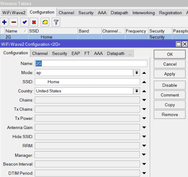This screenshot has width=188, height=177.
Task: Sort by the Frequency column header
Action: pyautogui.click(x=137, y=31)
